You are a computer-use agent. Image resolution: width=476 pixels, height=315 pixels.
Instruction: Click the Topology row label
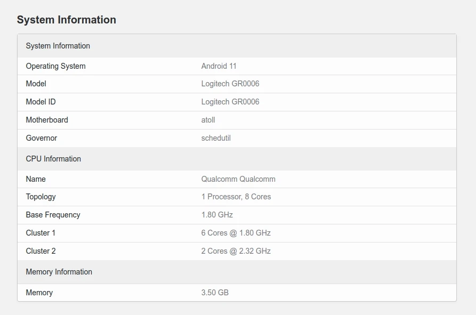pos(41,197)
